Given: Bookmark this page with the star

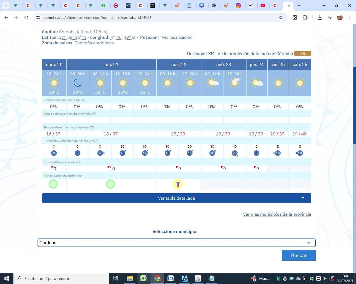Looking at the screenshot, I should (281, 17).
